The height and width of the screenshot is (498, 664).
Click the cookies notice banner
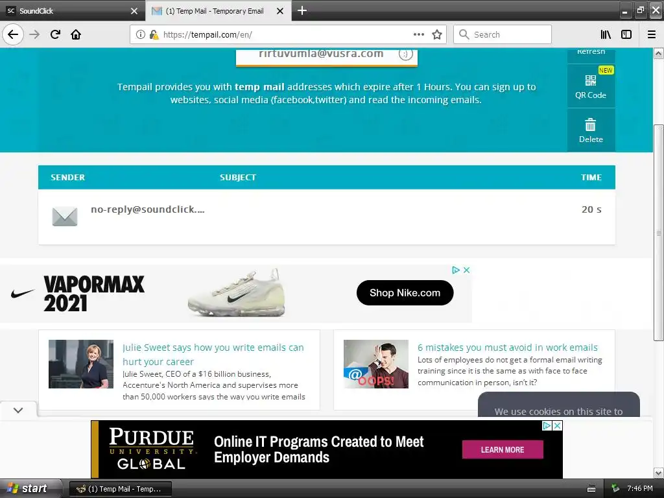click(558, 406)
